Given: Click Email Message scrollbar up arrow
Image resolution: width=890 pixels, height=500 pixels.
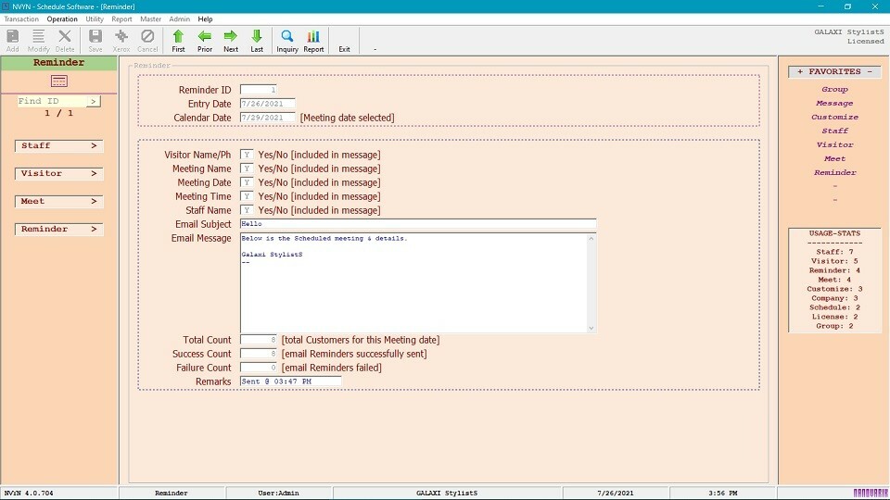Looking at the screenshot, I should pyautogui.click(x=591, y=238).
